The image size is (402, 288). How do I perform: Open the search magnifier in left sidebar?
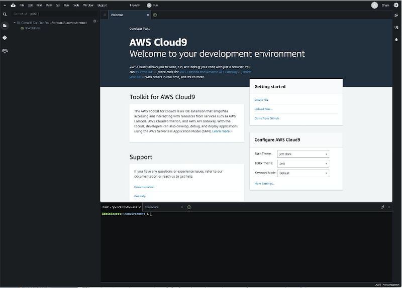click(x=5, y=15)
